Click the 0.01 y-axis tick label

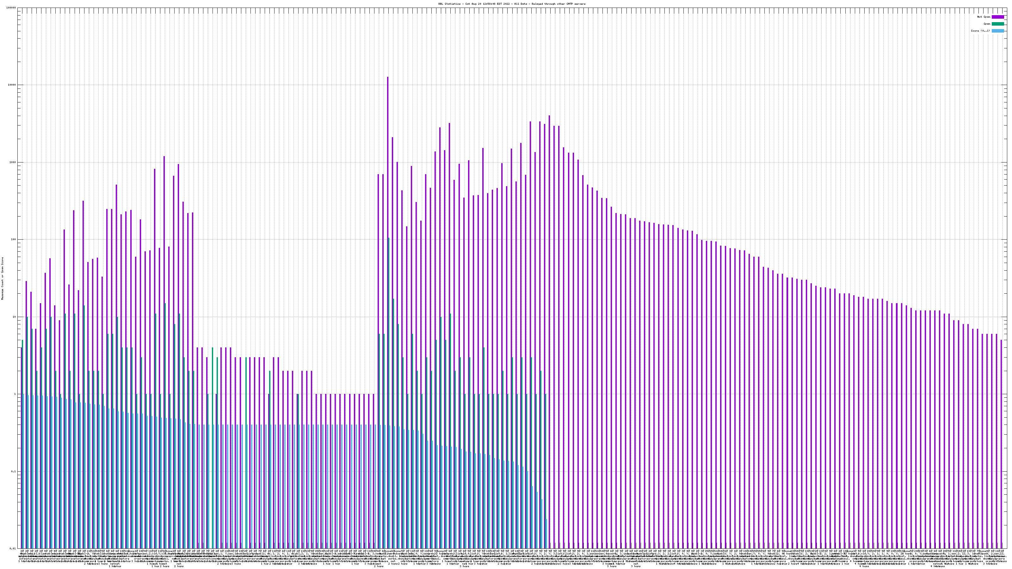click(13, 548)
